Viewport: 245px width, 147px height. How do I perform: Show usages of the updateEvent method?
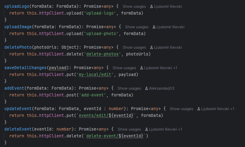(x=181, y=109)
